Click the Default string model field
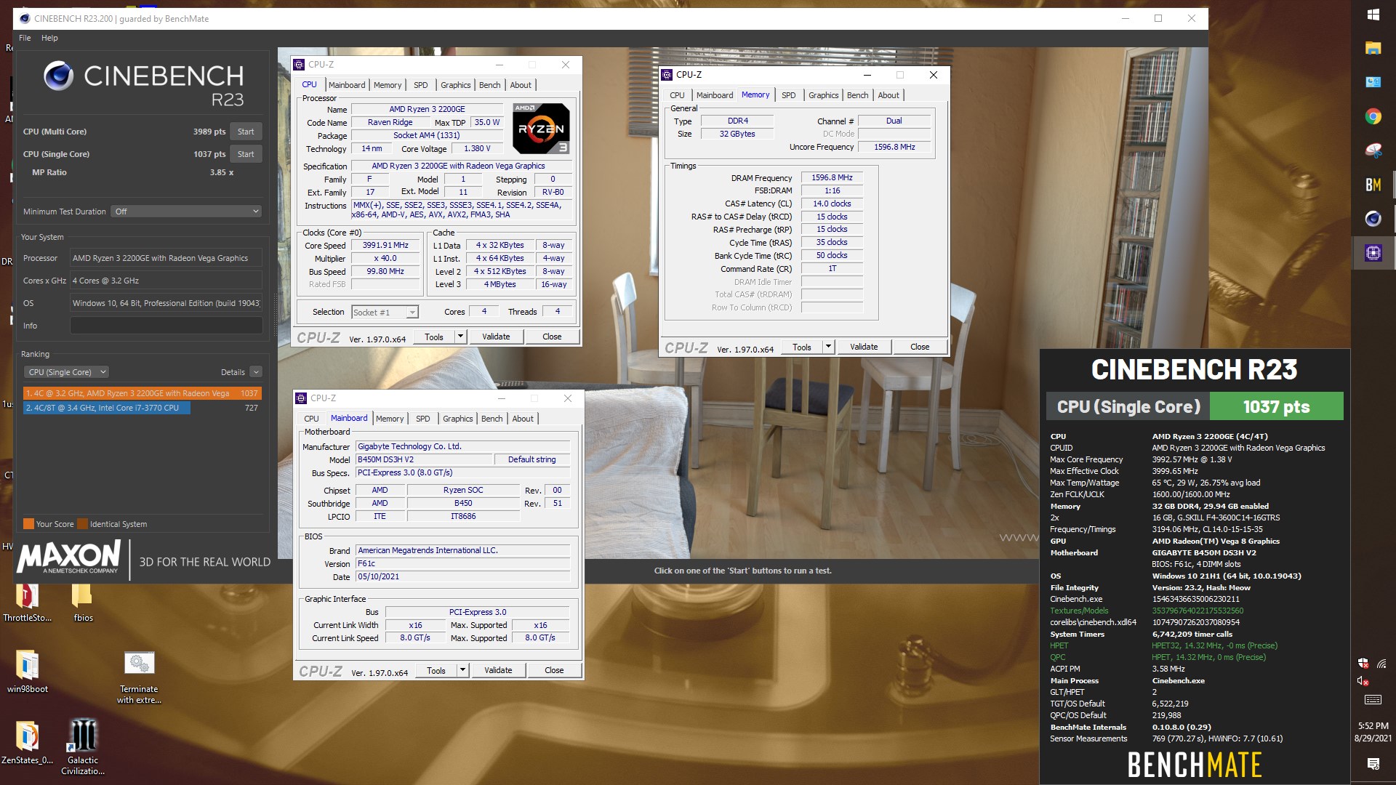This screenshot has height=785, width=1396. coord(531,459)
